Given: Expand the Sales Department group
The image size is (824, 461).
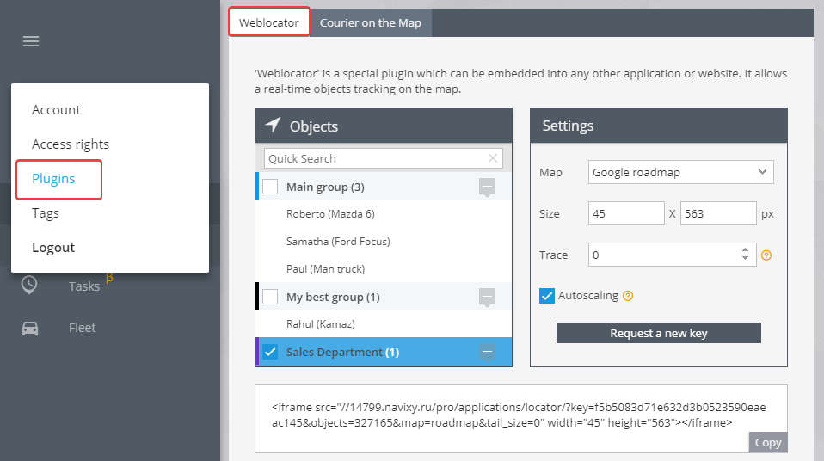Looking at the screenshot, I should (x=487, y=352).
